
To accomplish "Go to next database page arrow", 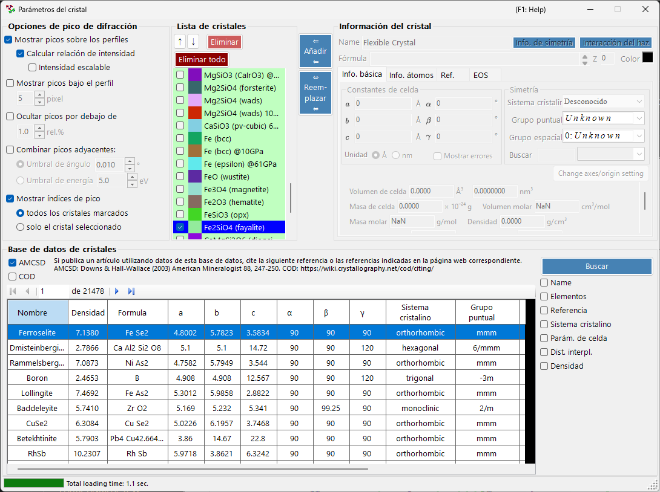I will [x=117, y=291].
